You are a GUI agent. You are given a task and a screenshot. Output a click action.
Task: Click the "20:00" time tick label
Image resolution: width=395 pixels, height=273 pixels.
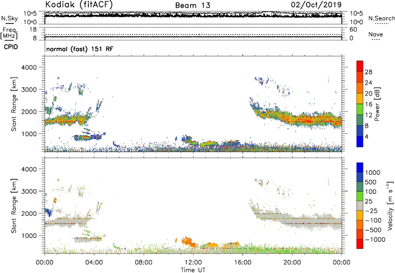click(x=292, y=263)
